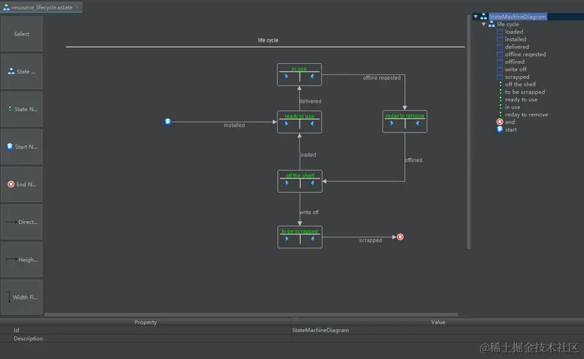Click the life cycle diagram title
Image resolution: width=584 pixels, height=359 pixels.
point(268,40)
